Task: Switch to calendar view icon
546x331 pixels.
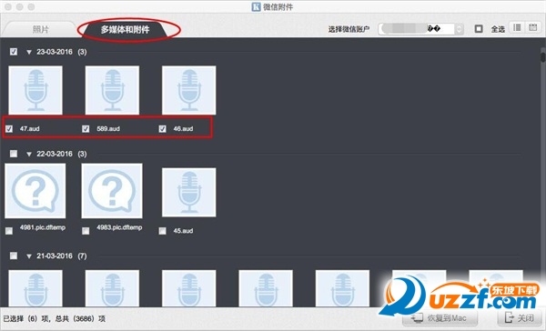Action: tap(532, 27)
